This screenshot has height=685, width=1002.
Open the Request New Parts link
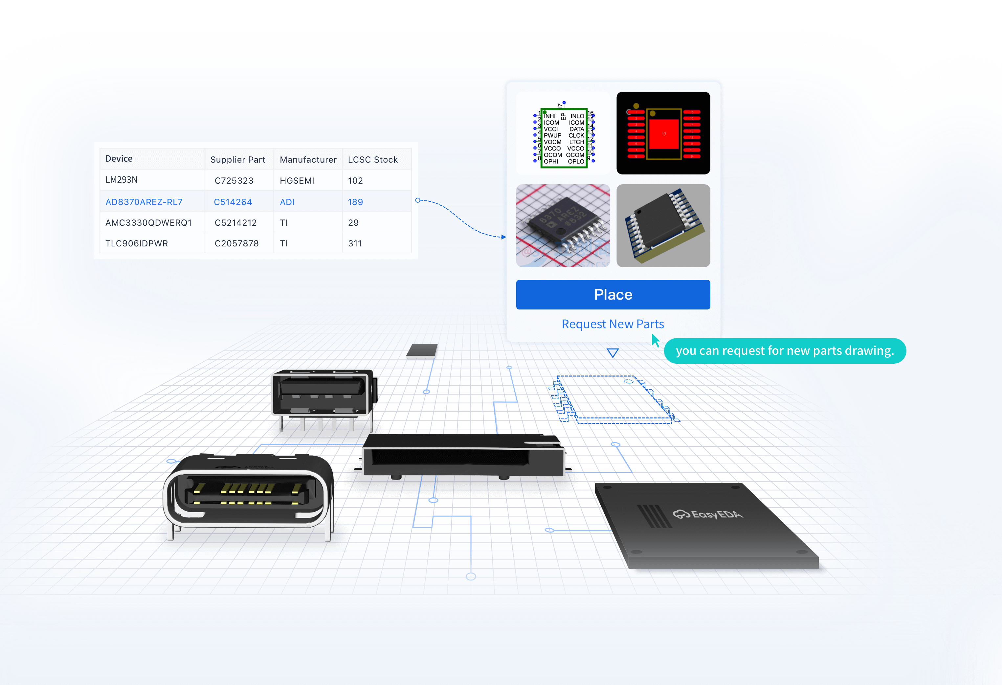(612, 324)
